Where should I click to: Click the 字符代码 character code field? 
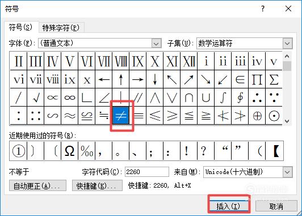(x=147, y=172)
